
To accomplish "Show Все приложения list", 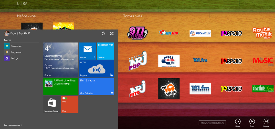I will (13, 125).
